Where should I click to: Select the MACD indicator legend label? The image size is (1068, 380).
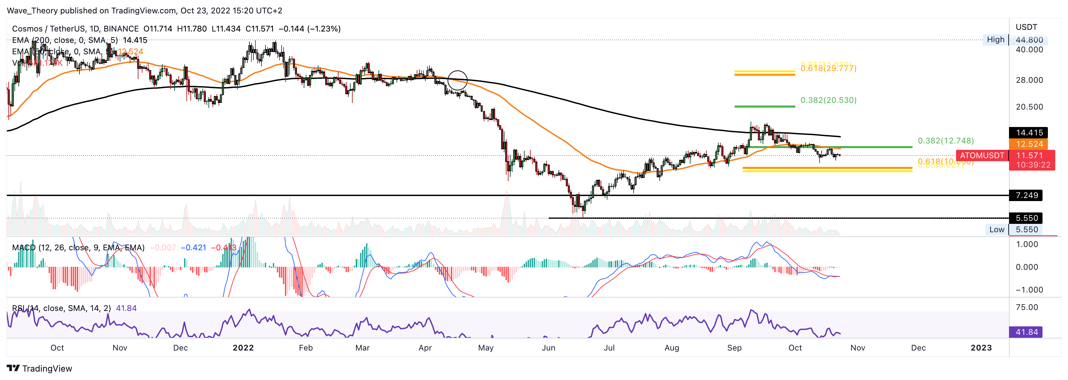coord(78,247)
